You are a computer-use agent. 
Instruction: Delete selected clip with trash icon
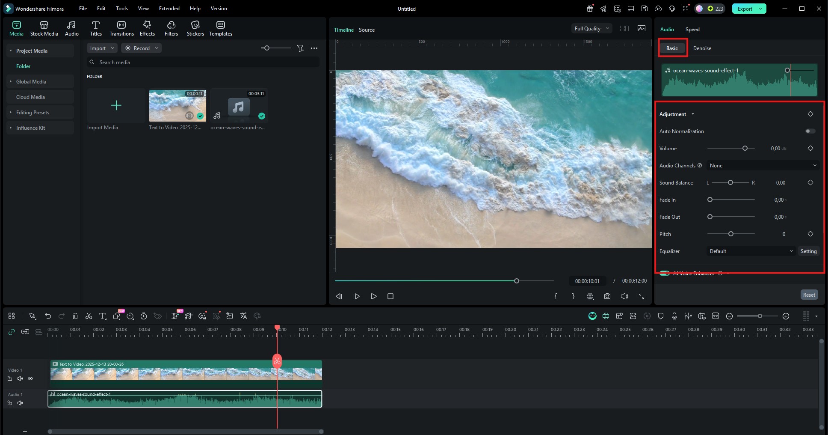click(75, 316)
